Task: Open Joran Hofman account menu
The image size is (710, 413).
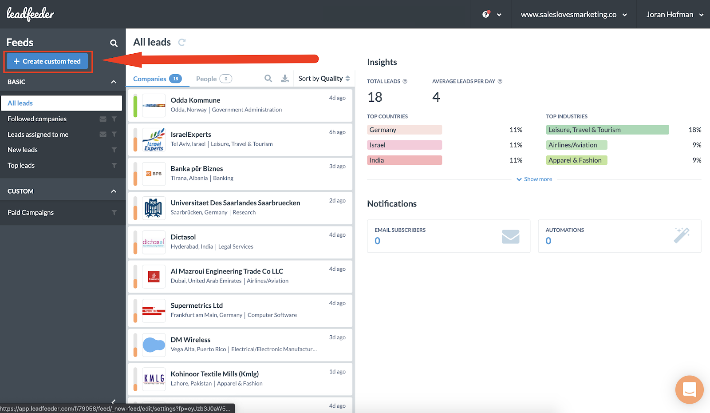Action: (674, 14)
